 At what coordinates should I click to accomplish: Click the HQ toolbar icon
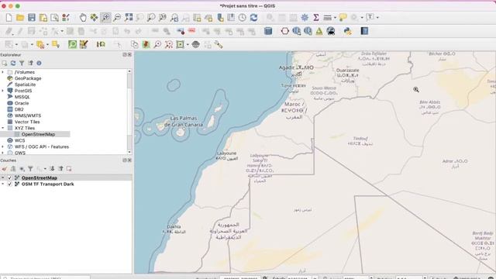101,44
